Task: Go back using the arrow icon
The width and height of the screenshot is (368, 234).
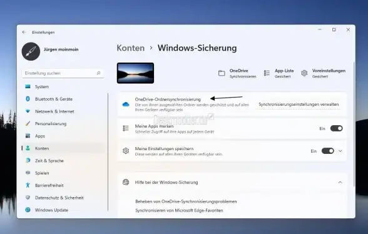Action: coord(24,32)
